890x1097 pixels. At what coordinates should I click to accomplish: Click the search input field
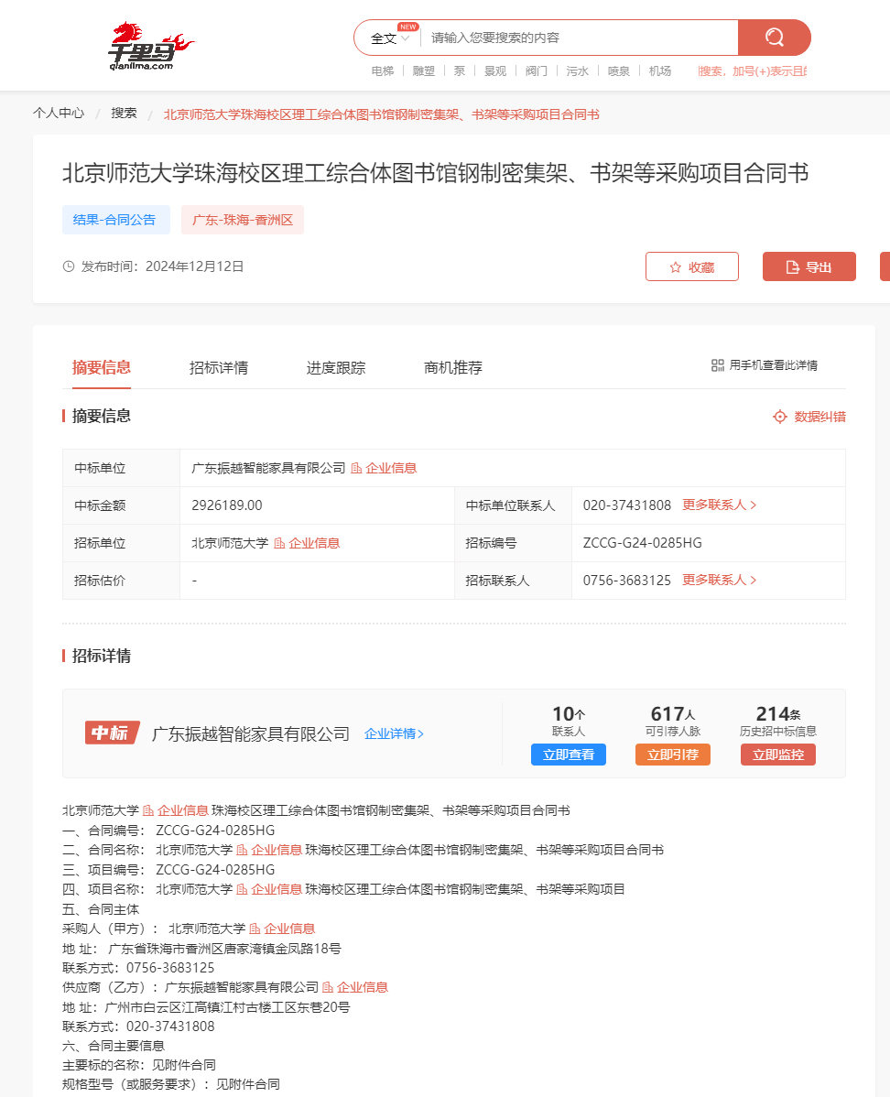[x=581, y=38]
